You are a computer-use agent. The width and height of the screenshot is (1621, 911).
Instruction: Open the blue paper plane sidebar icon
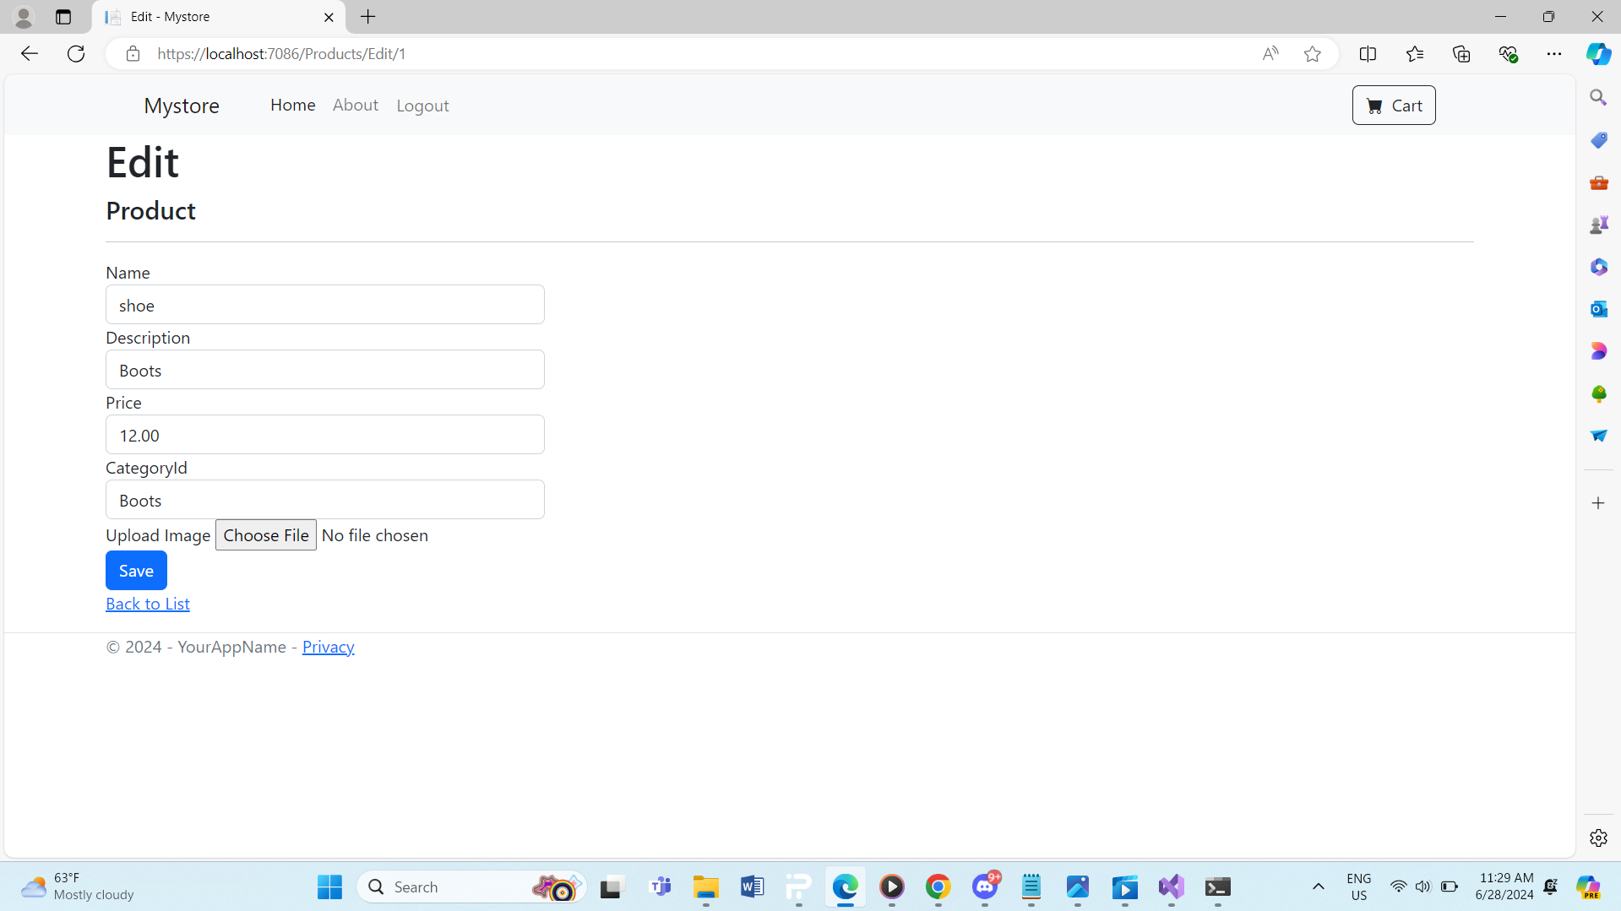tap(1598, 436)
